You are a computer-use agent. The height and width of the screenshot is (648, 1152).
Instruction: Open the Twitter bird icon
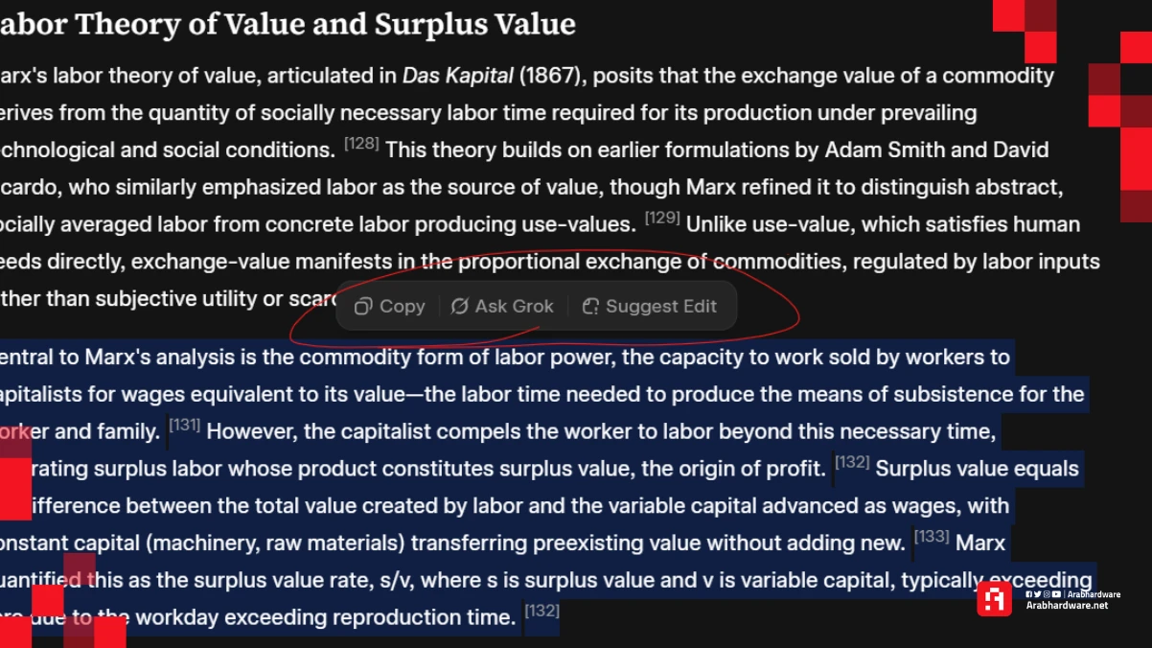pyautogui.click(x=1038, y=594)
